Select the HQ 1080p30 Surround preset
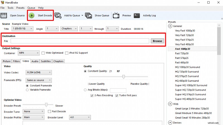Image resolution: width=223 pixels, height=125 pixels. [x=187, y=67]
